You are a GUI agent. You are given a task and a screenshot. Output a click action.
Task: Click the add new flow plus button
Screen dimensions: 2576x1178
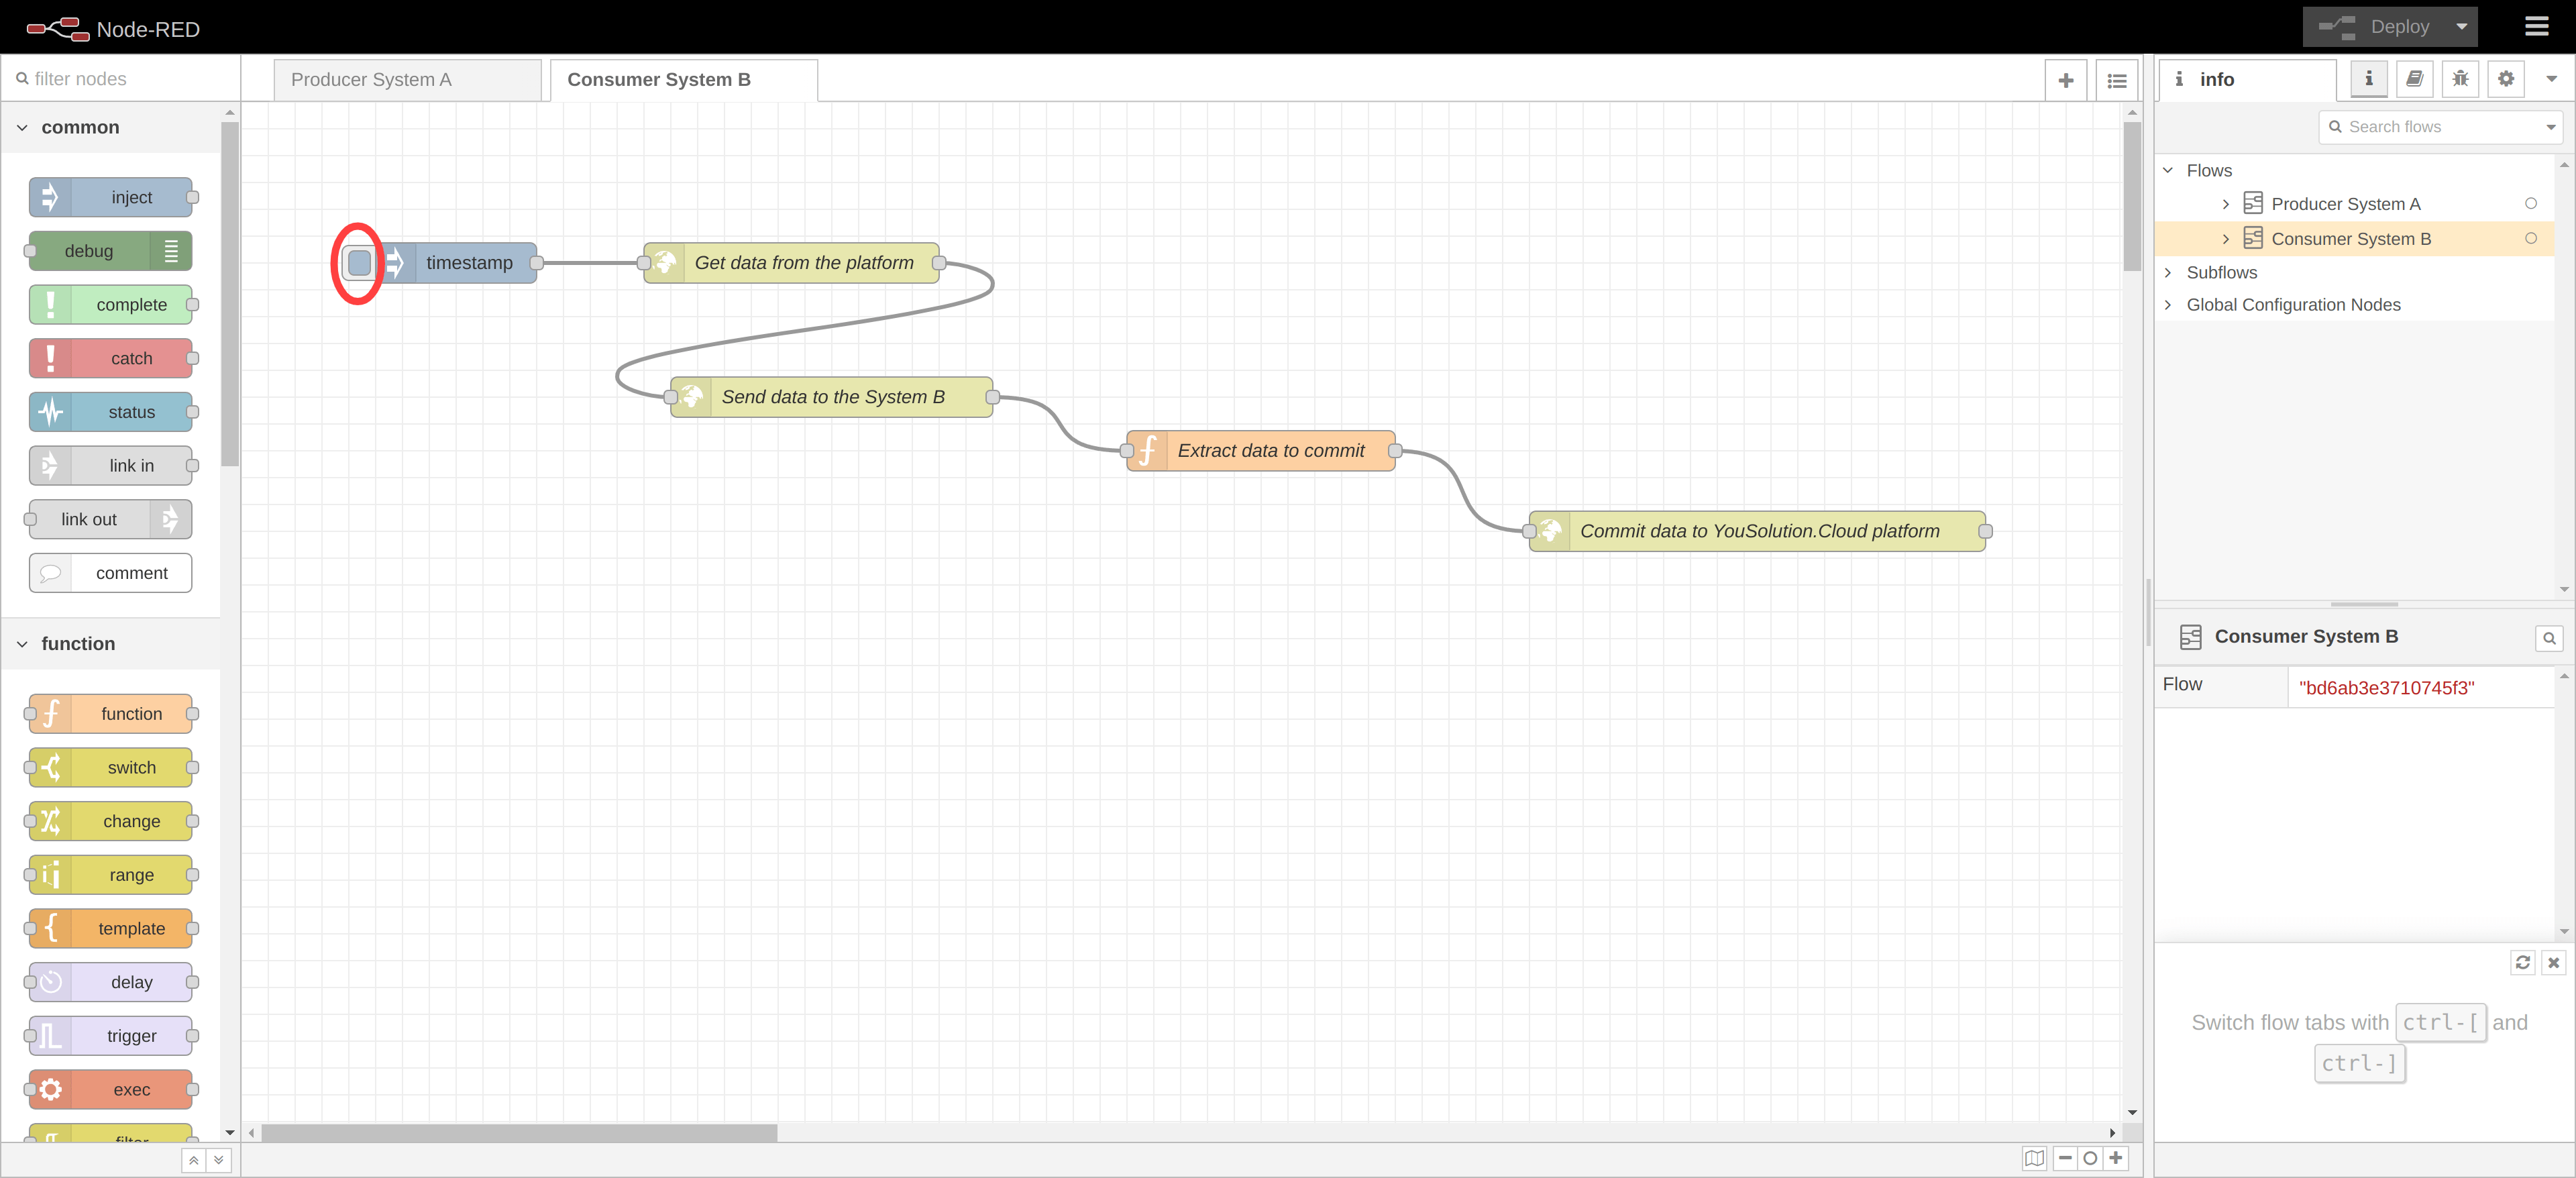(x=2065, y=81)
